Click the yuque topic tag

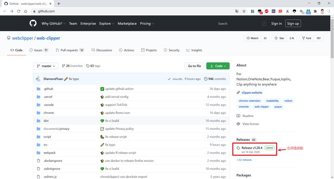(x=278, y=107)
